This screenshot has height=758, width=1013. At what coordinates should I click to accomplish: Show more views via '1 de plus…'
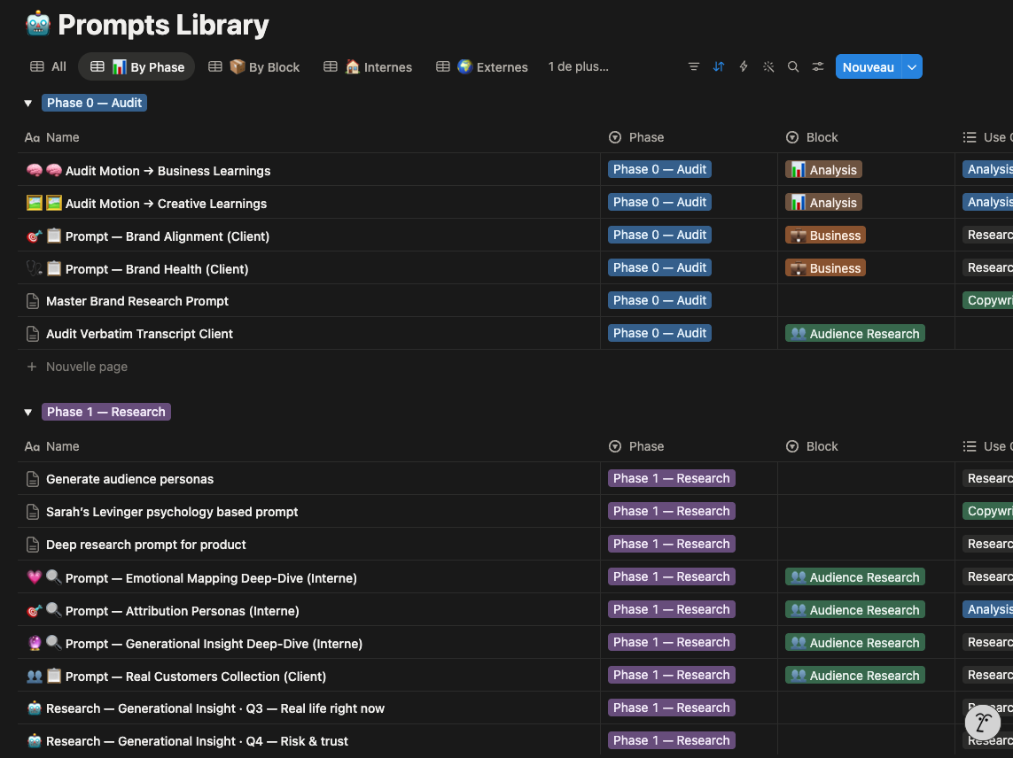pos(578,66)
